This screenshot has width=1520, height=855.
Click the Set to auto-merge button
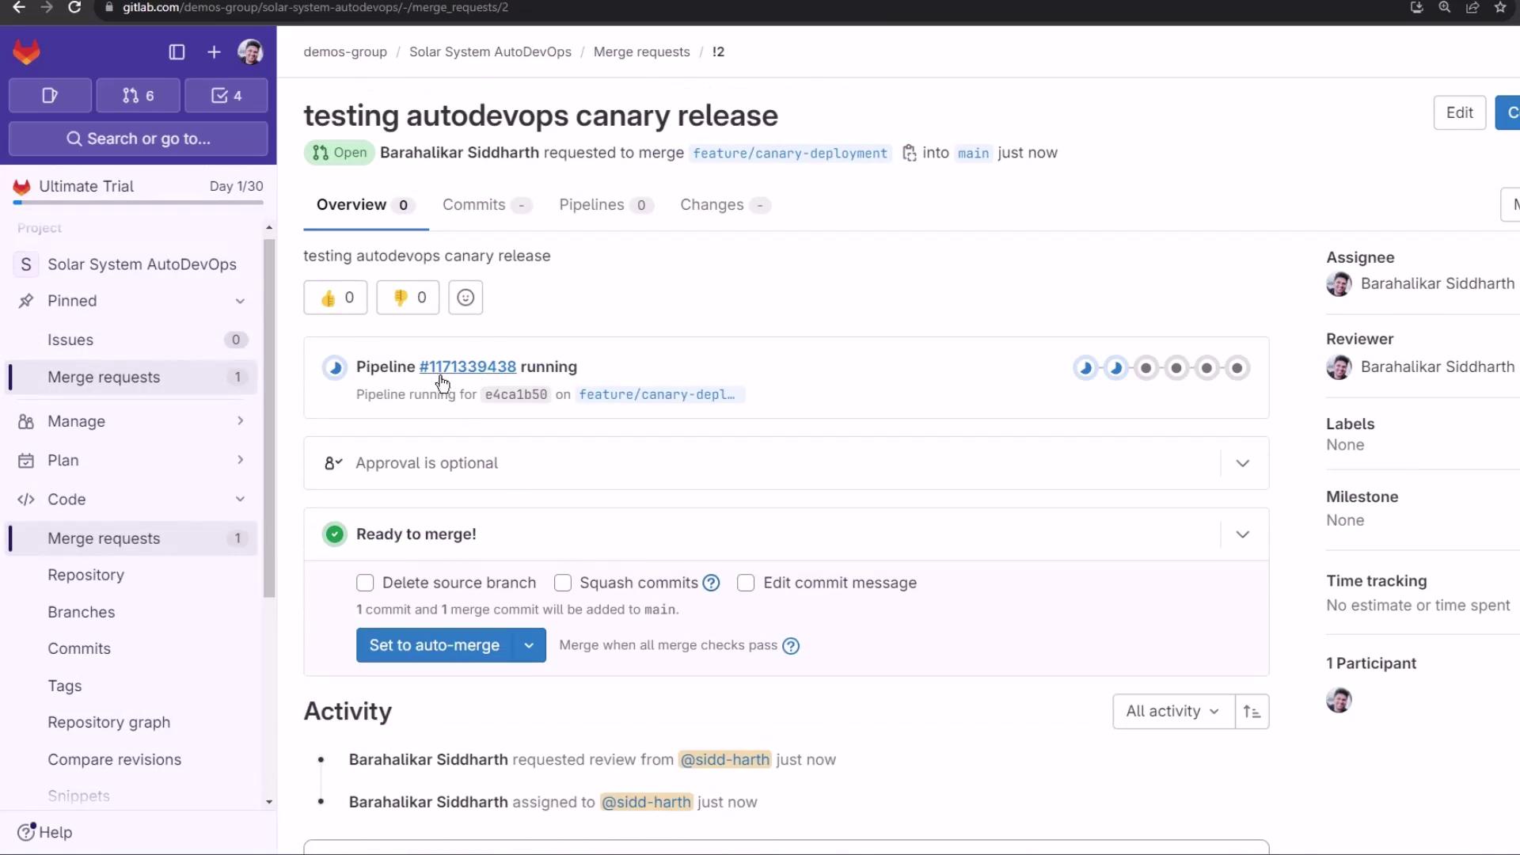click(x=434, y=646)
